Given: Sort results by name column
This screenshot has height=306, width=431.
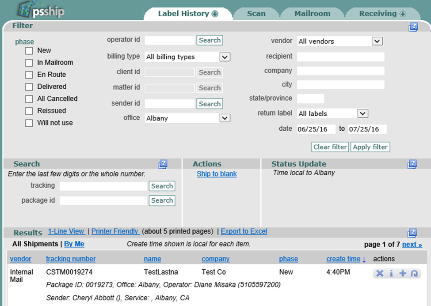Looking at the screenshot, I should [x=152, y=259].
